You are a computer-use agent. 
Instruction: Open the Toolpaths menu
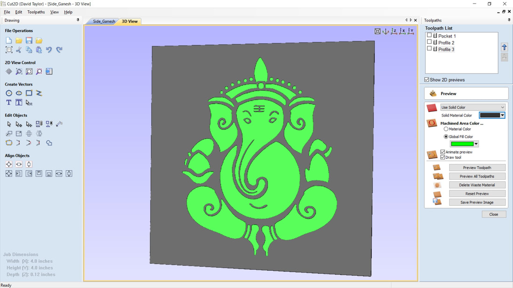[x=36, y=12]
